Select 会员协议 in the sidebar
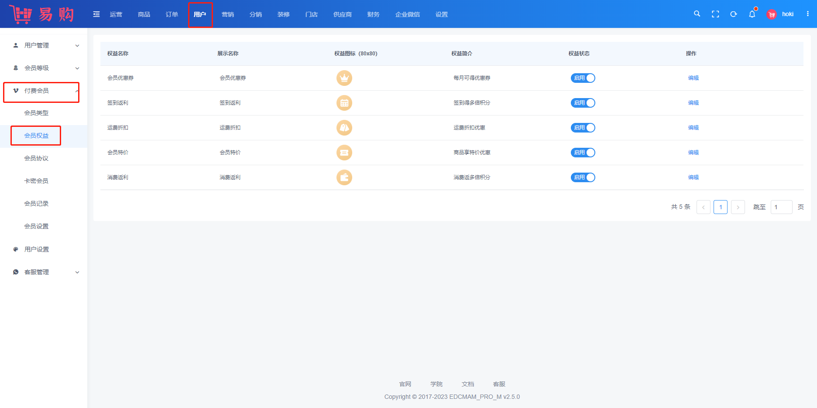 tap(36, 158)
